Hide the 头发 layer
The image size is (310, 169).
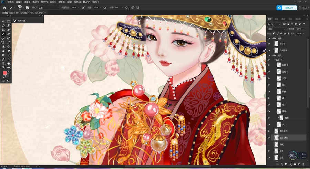pyautogui.click(x=269, y=78)
